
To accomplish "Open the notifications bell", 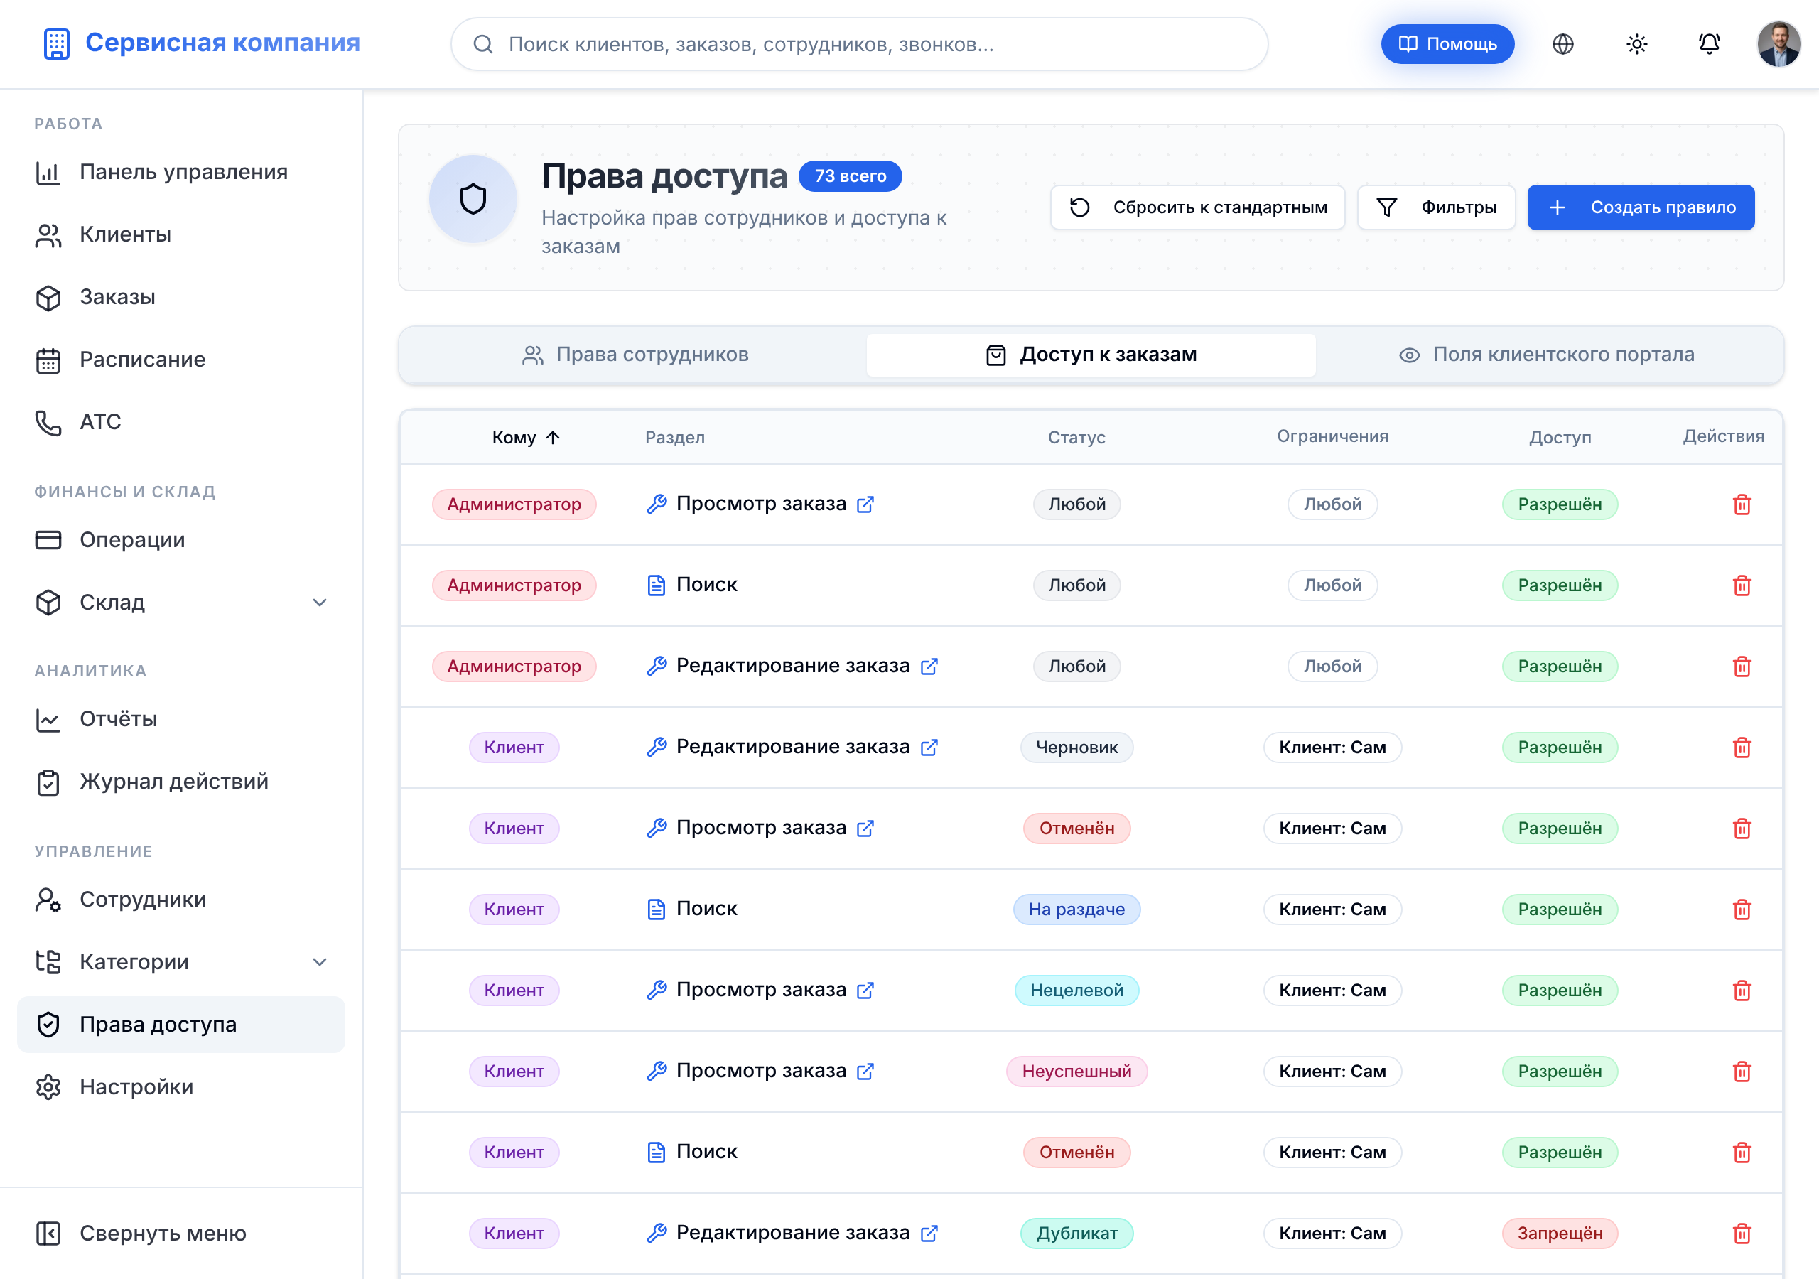I will 1709,44.
